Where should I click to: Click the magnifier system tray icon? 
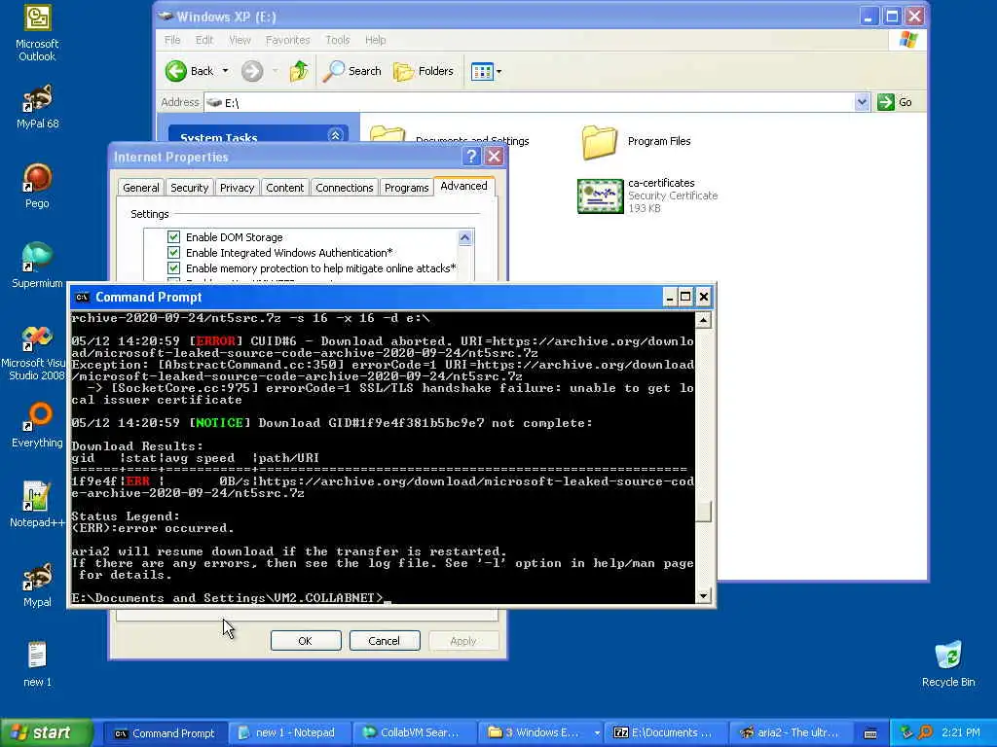[925, 732]
